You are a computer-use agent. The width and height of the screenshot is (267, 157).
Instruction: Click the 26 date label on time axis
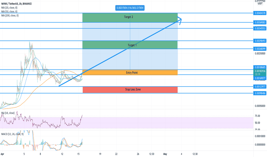pos(138,154)
